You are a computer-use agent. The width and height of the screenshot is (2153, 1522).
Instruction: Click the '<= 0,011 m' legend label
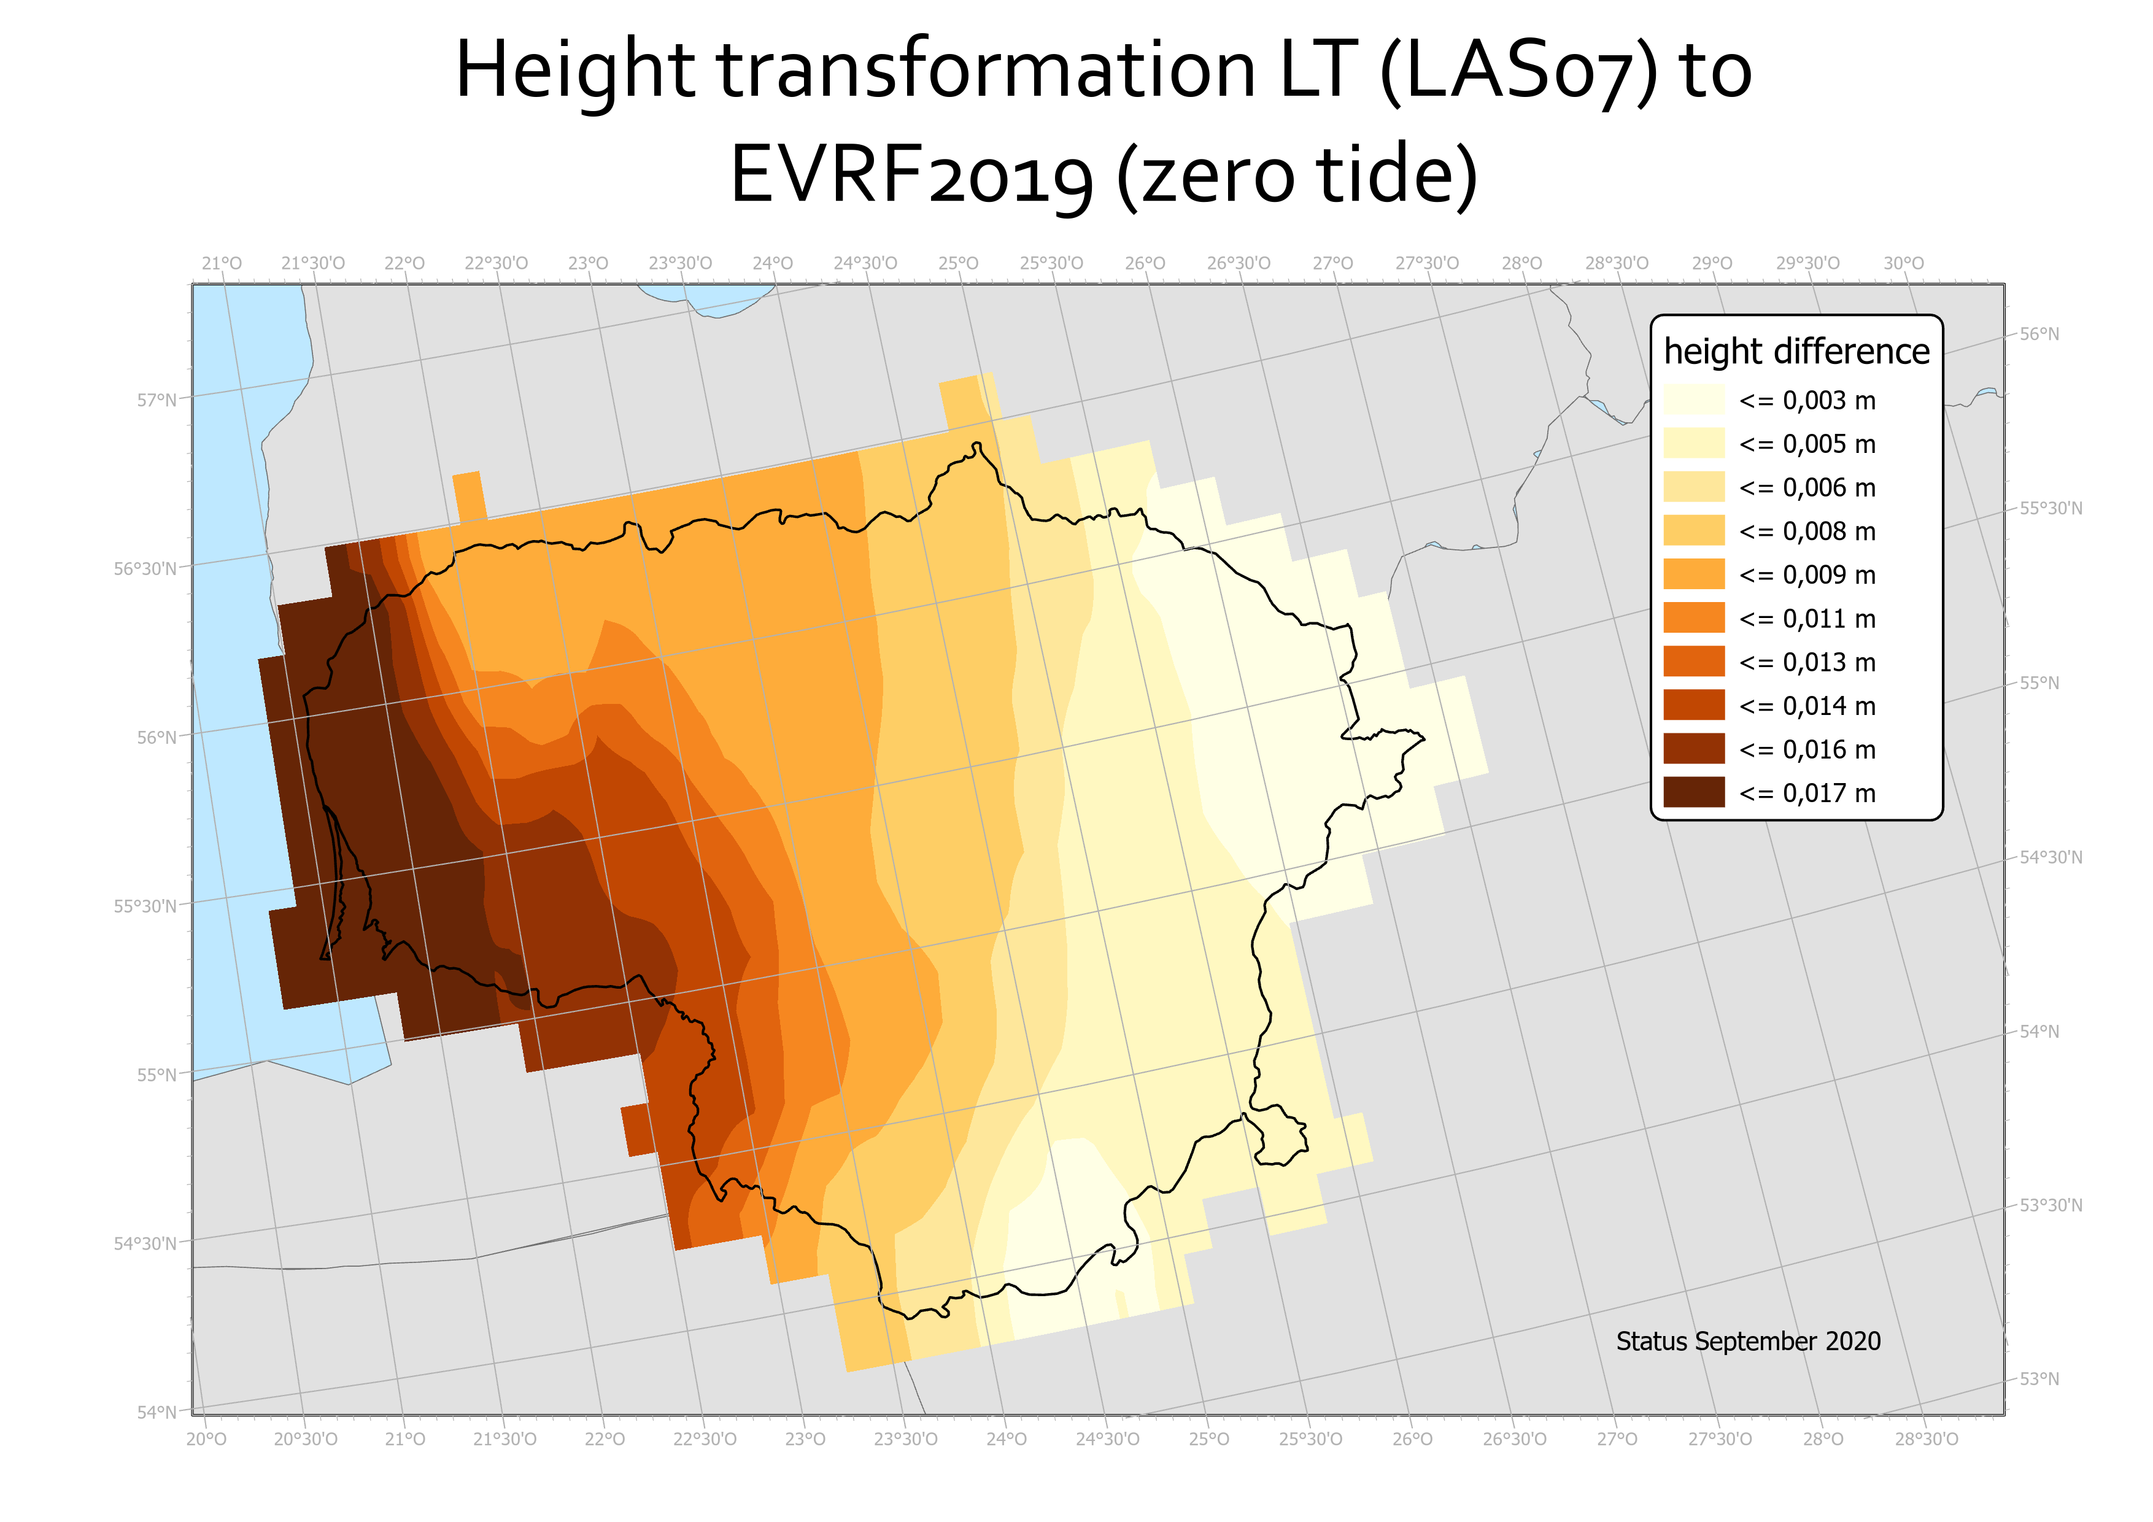point(1807,618)
